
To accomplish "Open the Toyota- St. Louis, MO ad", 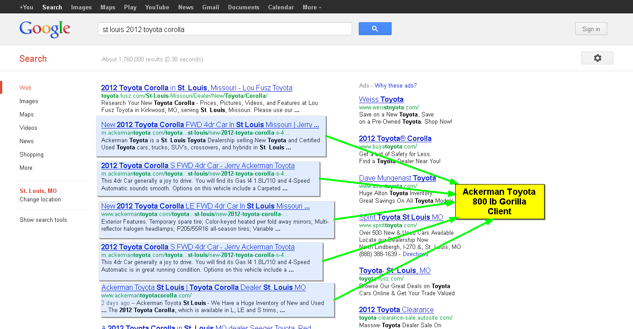I will point(395,270).
